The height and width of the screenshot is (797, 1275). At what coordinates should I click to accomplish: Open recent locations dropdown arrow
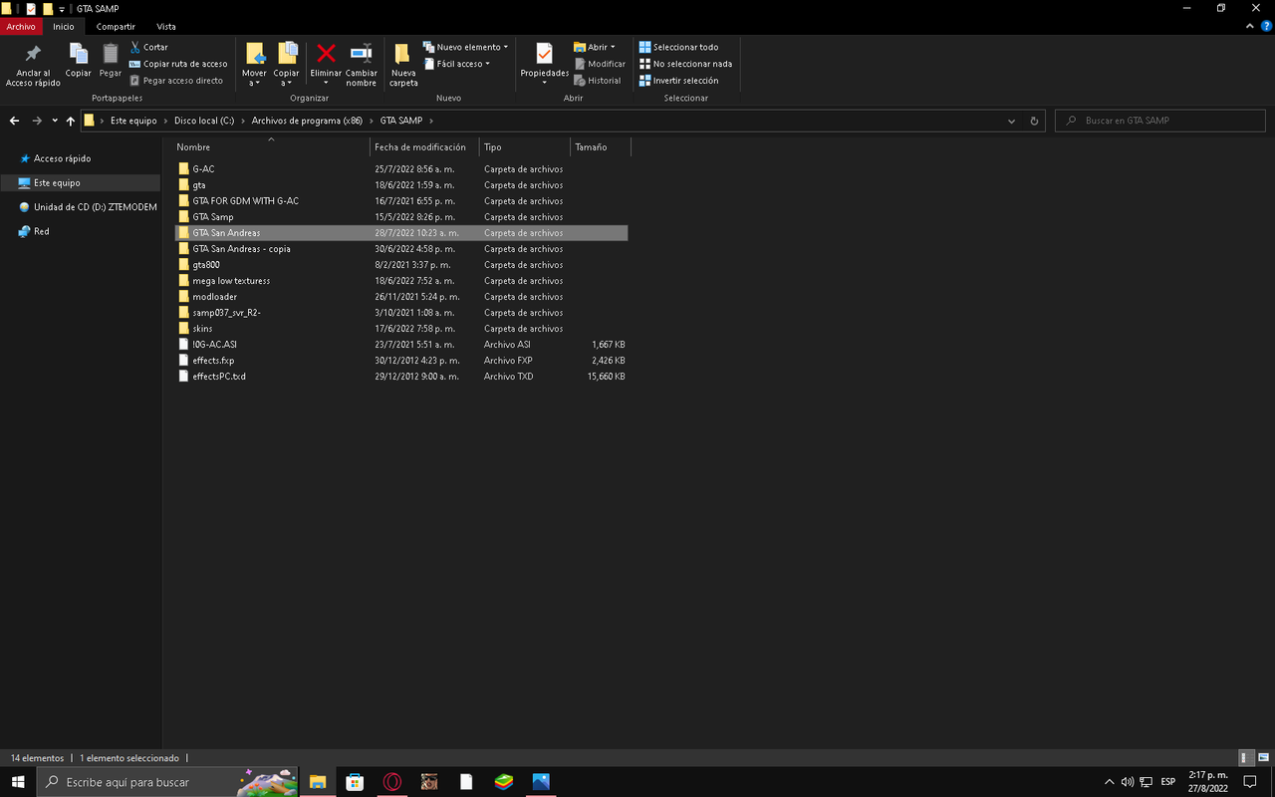(x=55, y=121)
